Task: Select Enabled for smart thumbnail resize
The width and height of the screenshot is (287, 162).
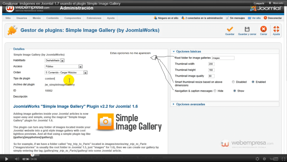Action: tap(253, 82)
